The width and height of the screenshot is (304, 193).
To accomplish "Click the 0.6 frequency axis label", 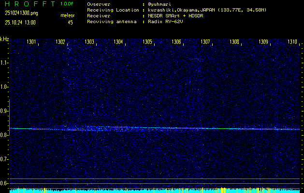I will click(x=4, y=183).
